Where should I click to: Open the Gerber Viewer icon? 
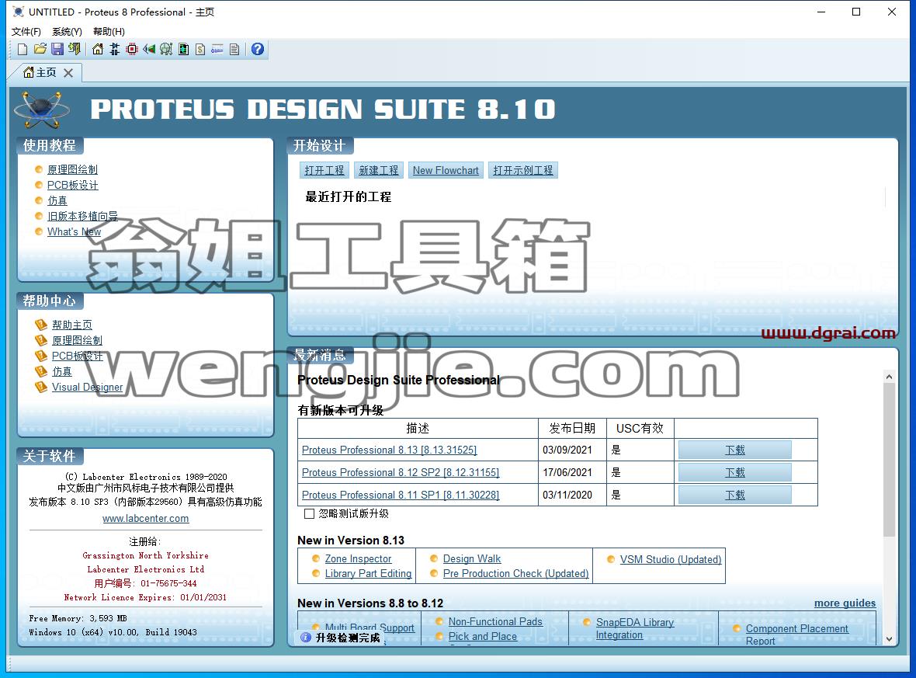point(166,49)
